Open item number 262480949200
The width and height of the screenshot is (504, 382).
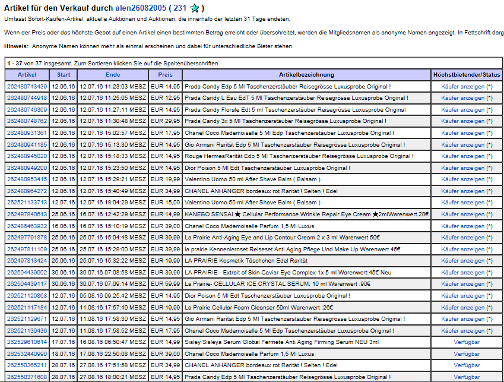click(27, 168)
